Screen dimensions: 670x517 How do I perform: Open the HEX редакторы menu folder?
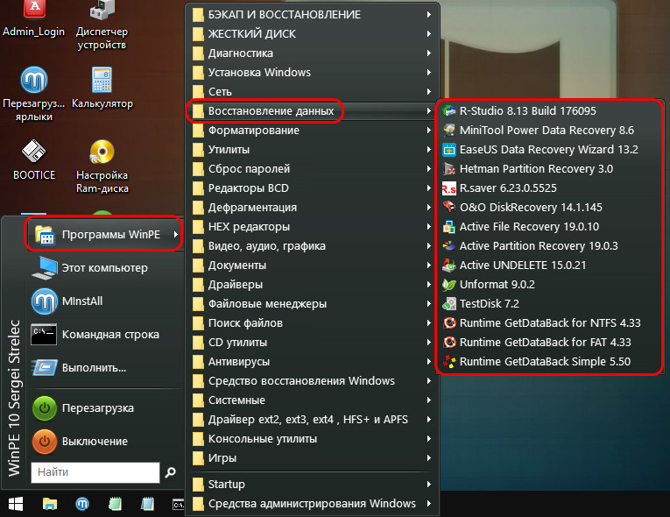click(313, 226)
